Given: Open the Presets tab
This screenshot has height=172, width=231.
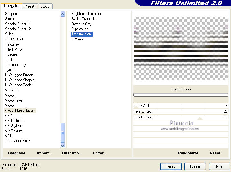Looking at the screenshot, I should coord(30,6).
